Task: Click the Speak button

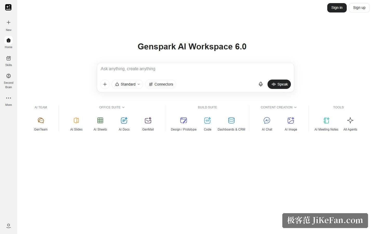Action: point(279,84)
